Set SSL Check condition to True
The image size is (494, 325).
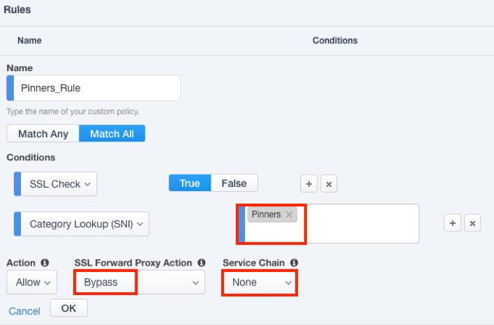[190, 183]
